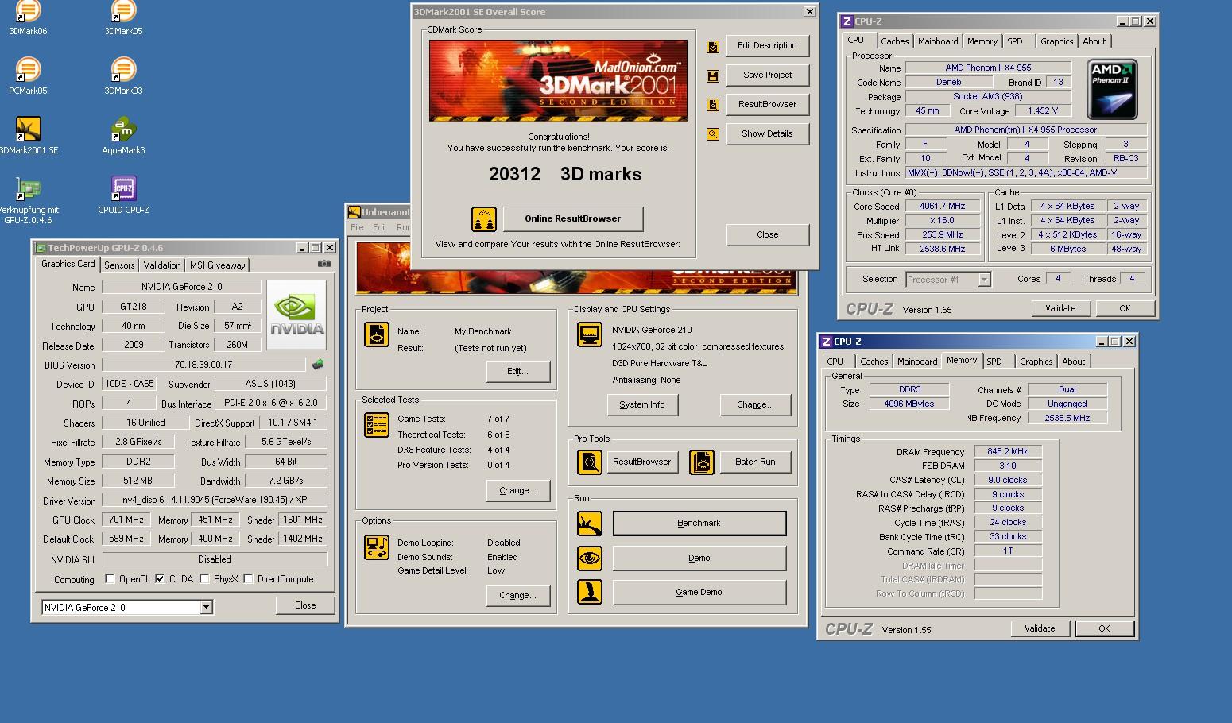
Task: Click the icon beside the score-window ResultBrowser button
Action: [713, 105]
